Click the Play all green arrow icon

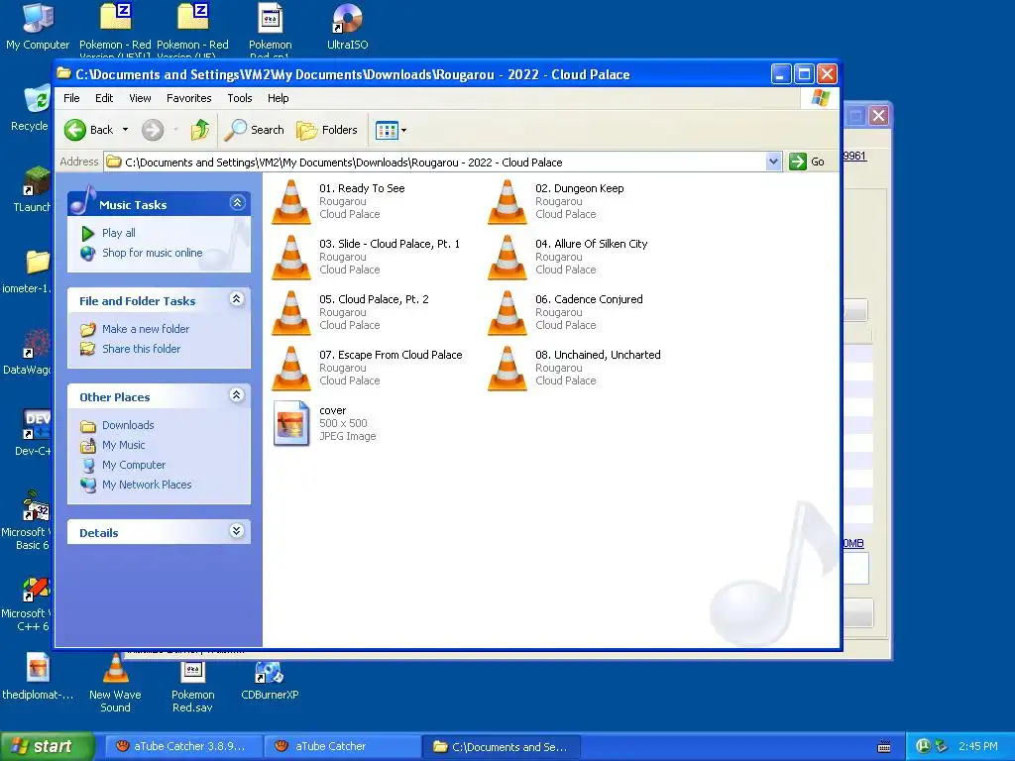click(88, 233)
